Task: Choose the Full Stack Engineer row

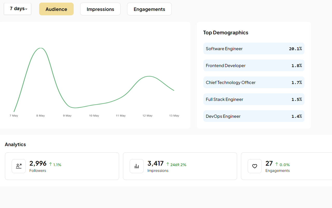Action: click(x=254, y=99)
